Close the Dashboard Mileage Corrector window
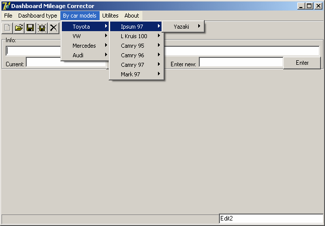 [318, 6]
